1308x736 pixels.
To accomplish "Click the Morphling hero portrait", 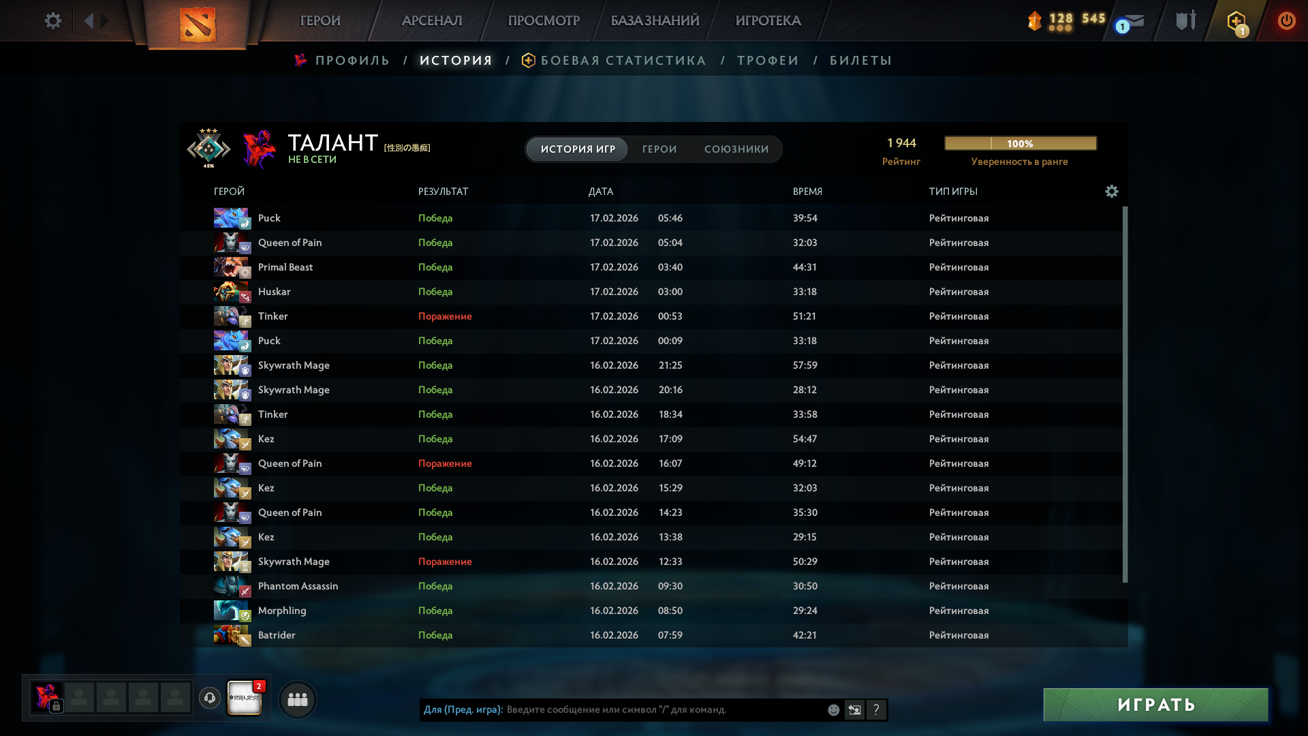I will tap(232, 611).
